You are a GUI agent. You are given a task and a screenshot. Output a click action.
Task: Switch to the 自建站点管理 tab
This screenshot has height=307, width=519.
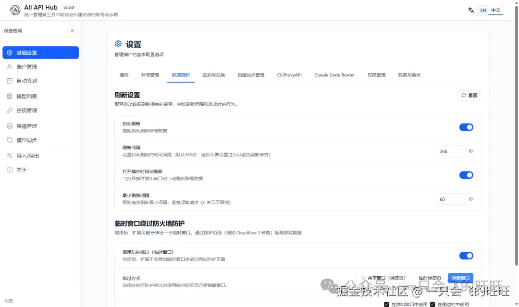point(251,75)
